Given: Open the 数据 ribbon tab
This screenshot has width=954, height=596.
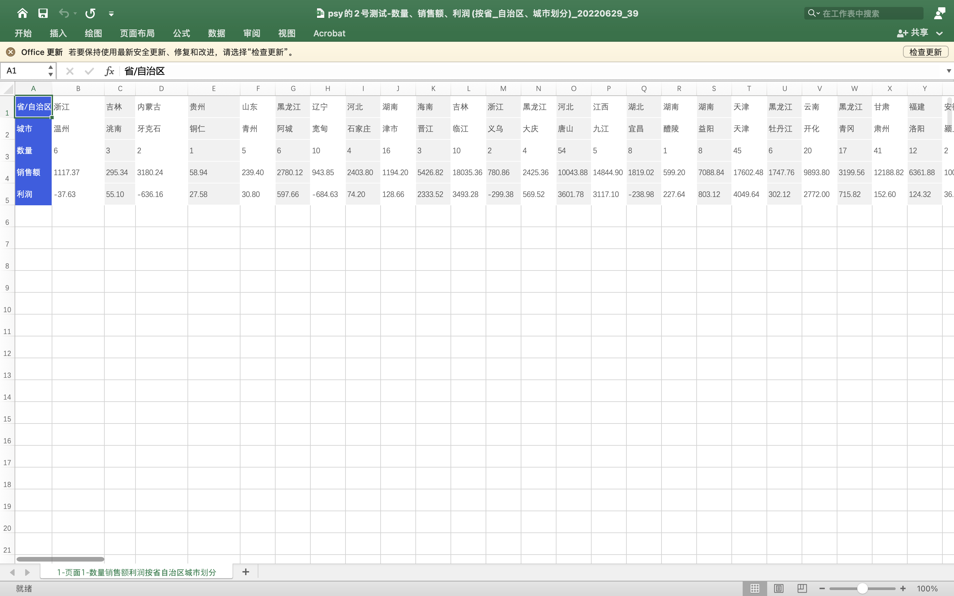Looking at the screenshot, I should click(216, 33).
